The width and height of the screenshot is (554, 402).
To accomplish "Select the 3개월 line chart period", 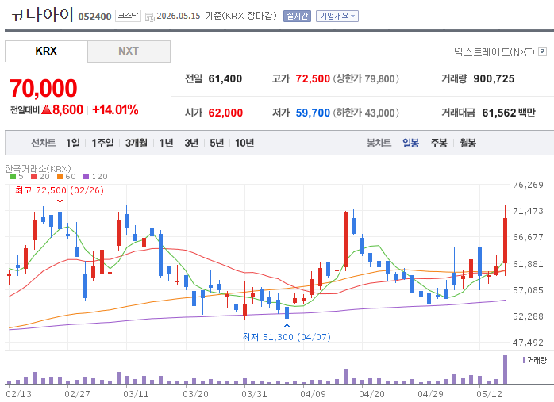I will coord(137,143).
